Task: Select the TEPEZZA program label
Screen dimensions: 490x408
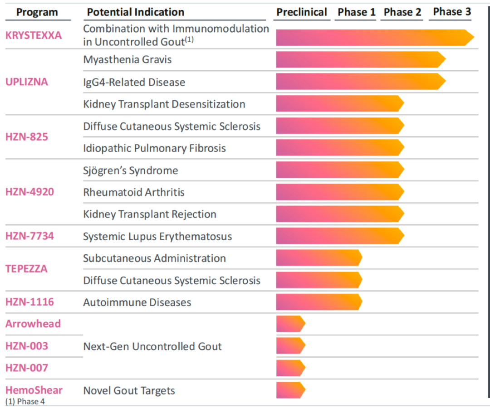Action: pos(26,268)
